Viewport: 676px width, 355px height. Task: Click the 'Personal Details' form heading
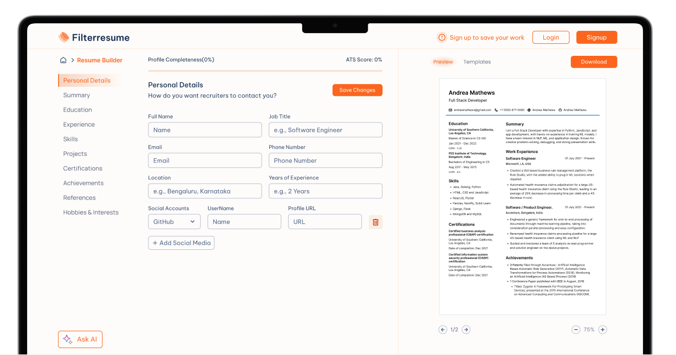[x=175, y=85]
